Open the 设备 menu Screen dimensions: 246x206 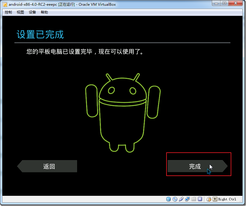32,12
